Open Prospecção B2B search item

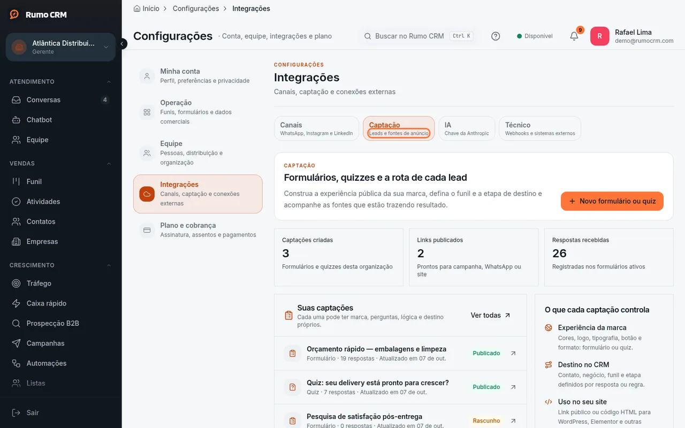(60, 323)
